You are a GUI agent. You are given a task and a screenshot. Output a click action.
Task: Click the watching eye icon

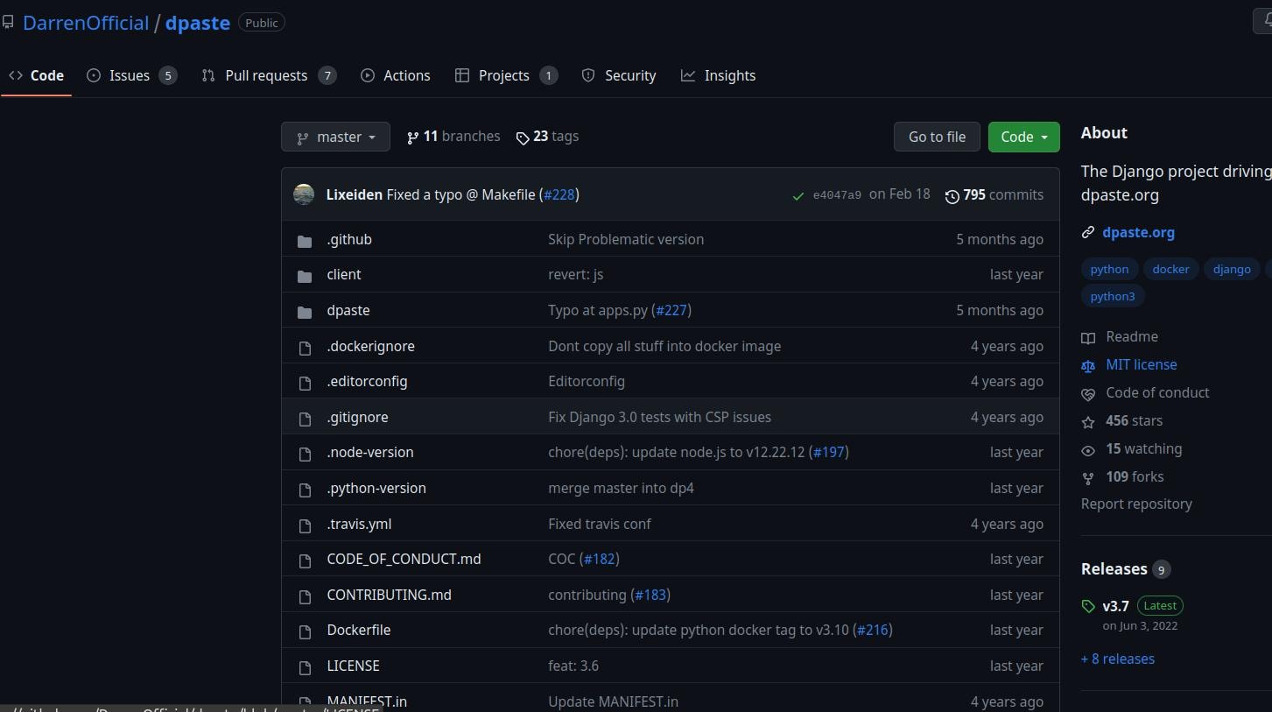coord(1088,450)
